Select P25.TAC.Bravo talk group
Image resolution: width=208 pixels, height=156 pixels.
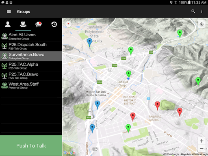tap(31, 76)
